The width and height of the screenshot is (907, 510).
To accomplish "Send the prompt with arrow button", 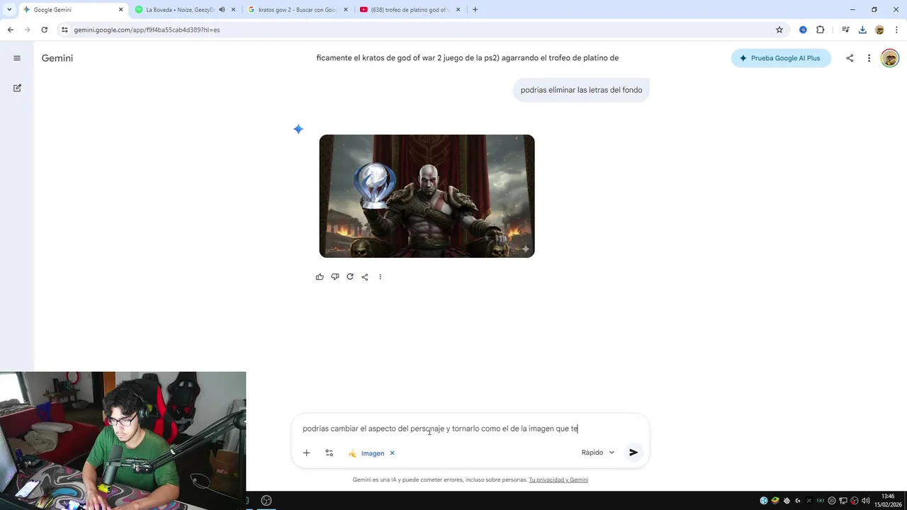I will [x=633, y=453].
